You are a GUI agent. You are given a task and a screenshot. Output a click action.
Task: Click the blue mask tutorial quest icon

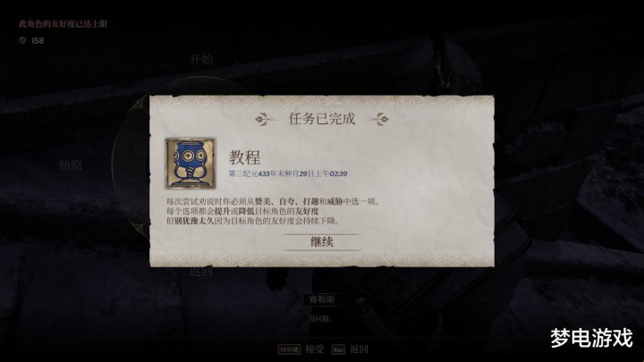coord(191,163)
